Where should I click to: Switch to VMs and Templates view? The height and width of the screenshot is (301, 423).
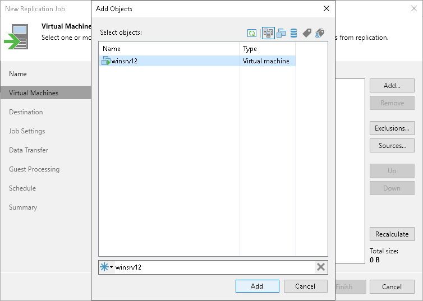coord(281,33)
